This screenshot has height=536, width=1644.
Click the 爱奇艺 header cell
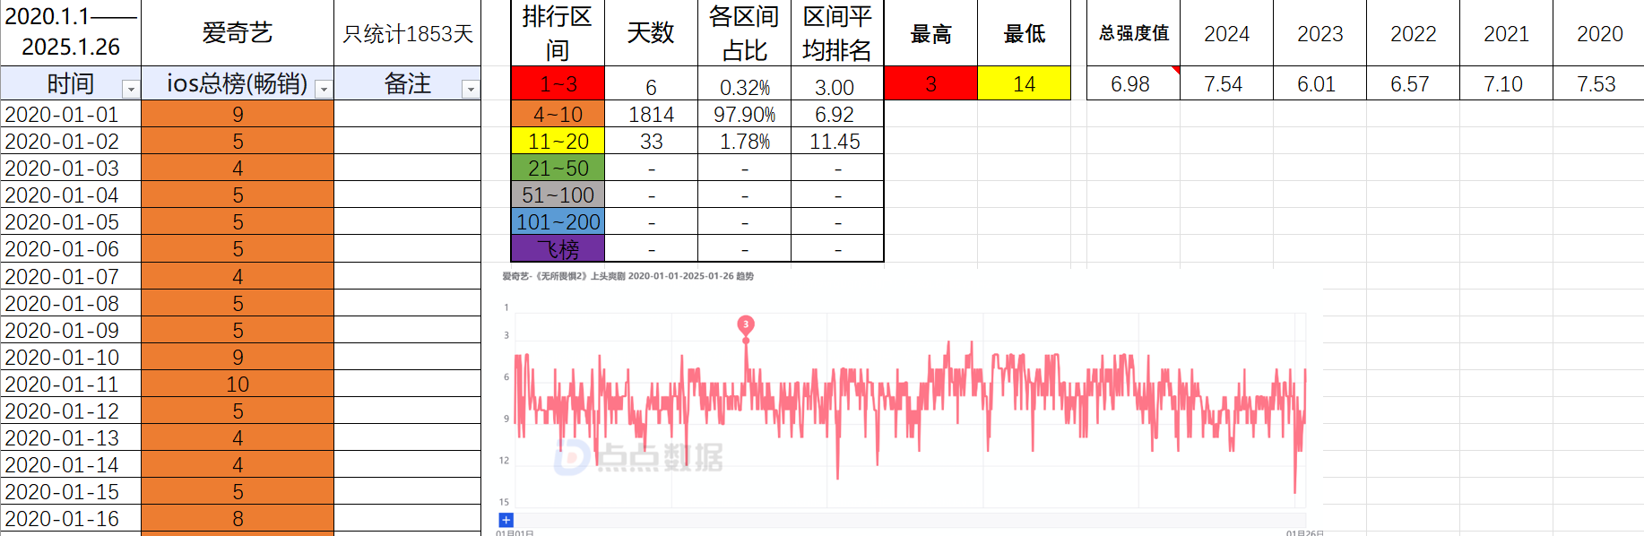(238, 33)
